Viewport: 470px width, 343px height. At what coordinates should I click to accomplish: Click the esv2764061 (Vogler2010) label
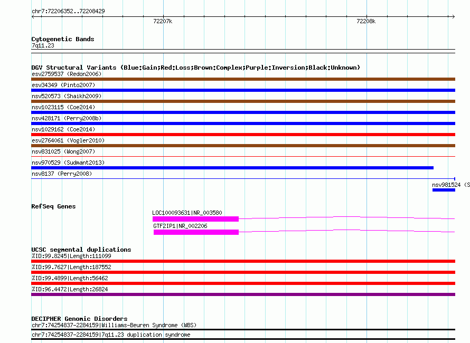point(68,140)
